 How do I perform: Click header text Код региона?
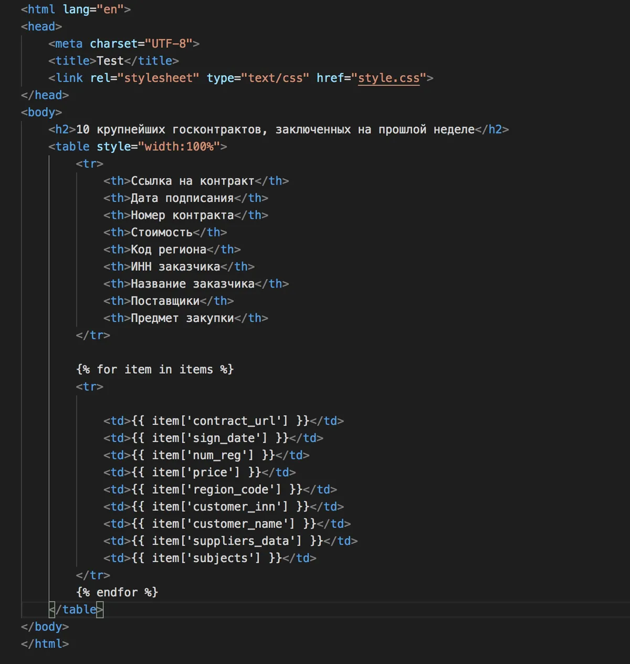(169, 249)
